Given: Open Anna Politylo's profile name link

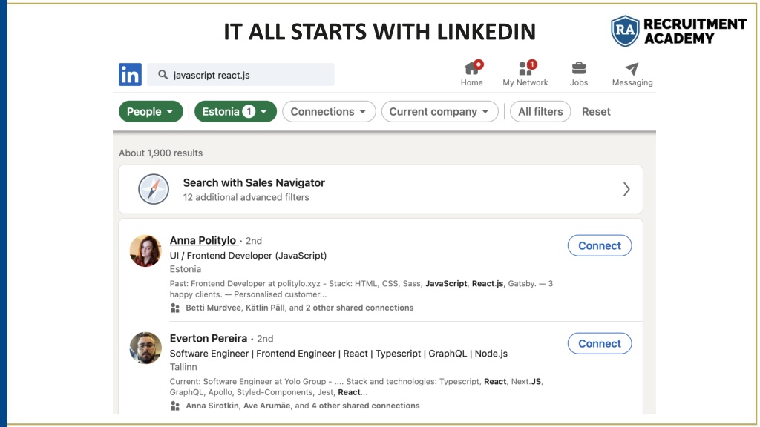Looking at the screenshot, I should point(203,240).
